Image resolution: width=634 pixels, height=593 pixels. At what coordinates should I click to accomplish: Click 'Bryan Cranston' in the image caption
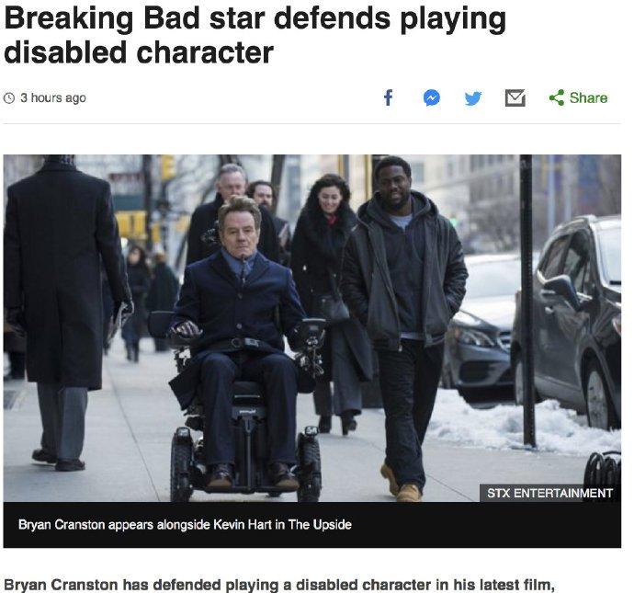click(x=62, y=525)
